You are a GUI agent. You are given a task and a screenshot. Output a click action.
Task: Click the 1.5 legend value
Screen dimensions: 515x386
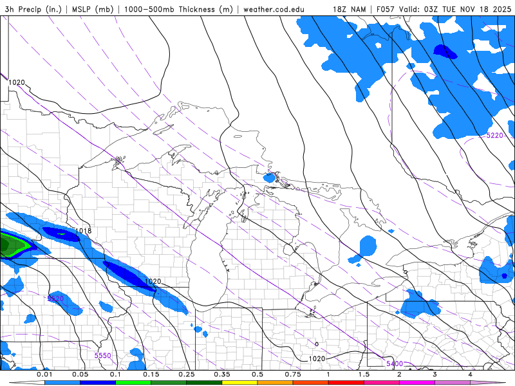point(364,374)
